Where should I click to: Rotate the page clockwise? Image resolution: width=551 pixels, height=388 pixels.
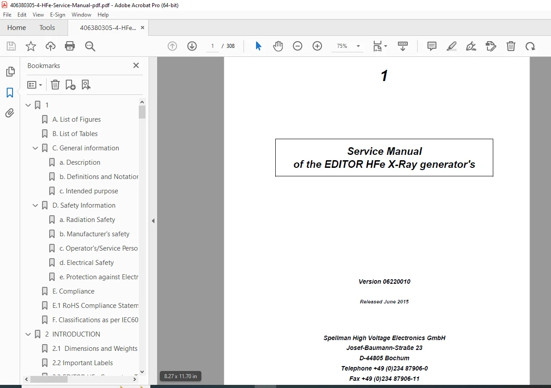pyautogui.click(x=530, y=46)
